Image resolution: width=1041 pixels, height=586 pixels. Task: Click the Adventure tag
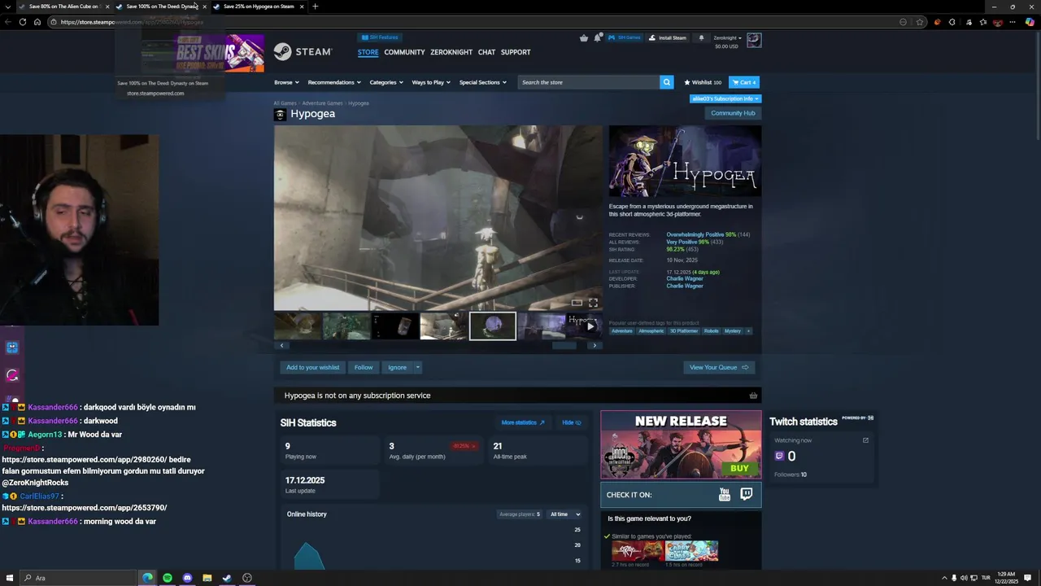[621, 331]
